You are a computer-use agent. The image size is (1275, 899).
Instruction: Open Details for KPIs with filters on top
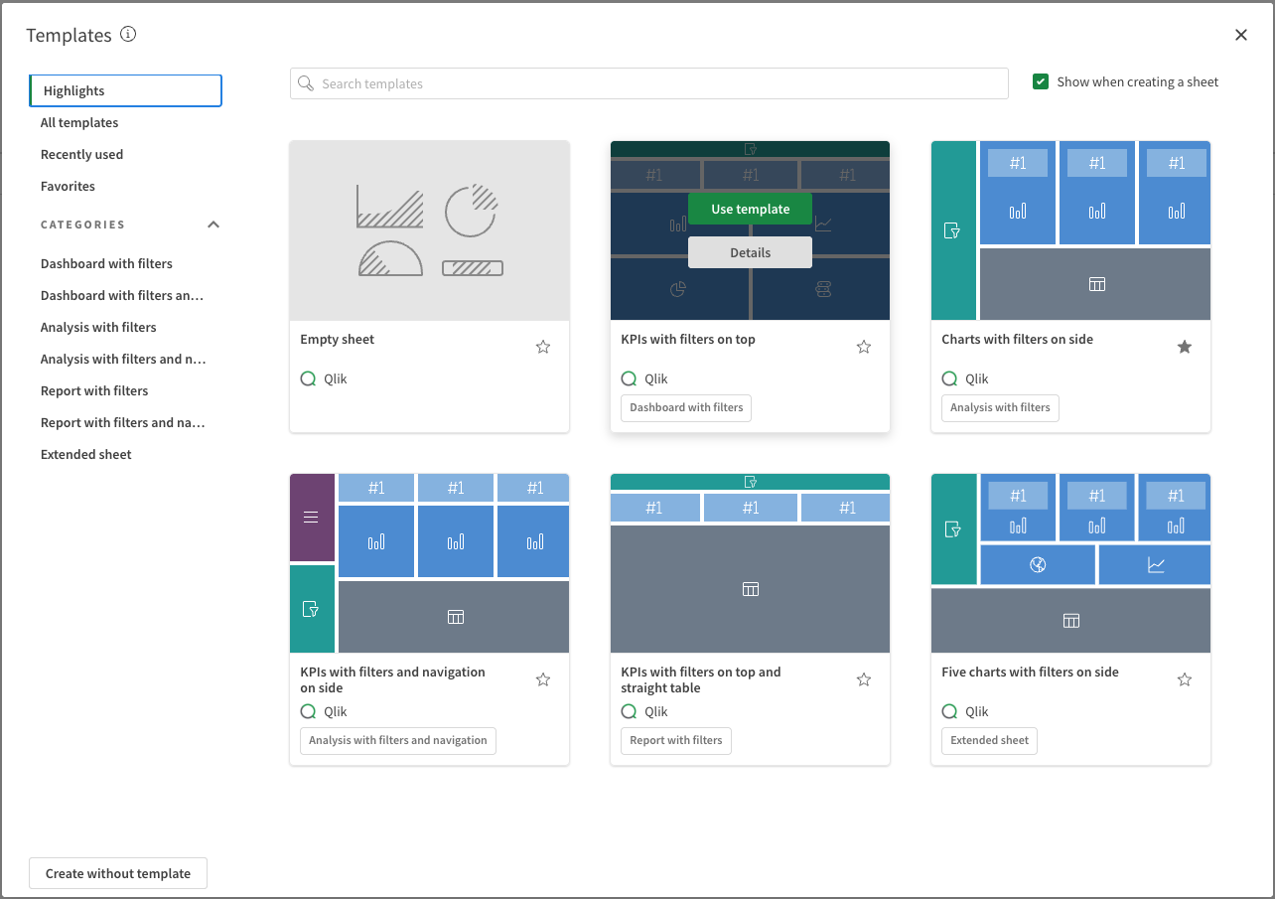[750, 252]
